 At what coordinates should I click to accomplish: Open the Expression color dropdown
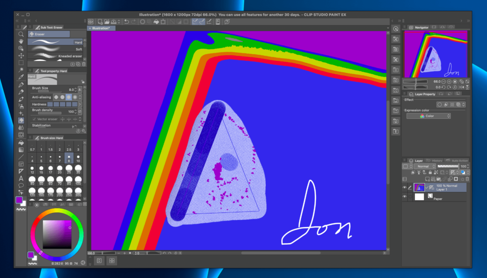coord(429,116)
